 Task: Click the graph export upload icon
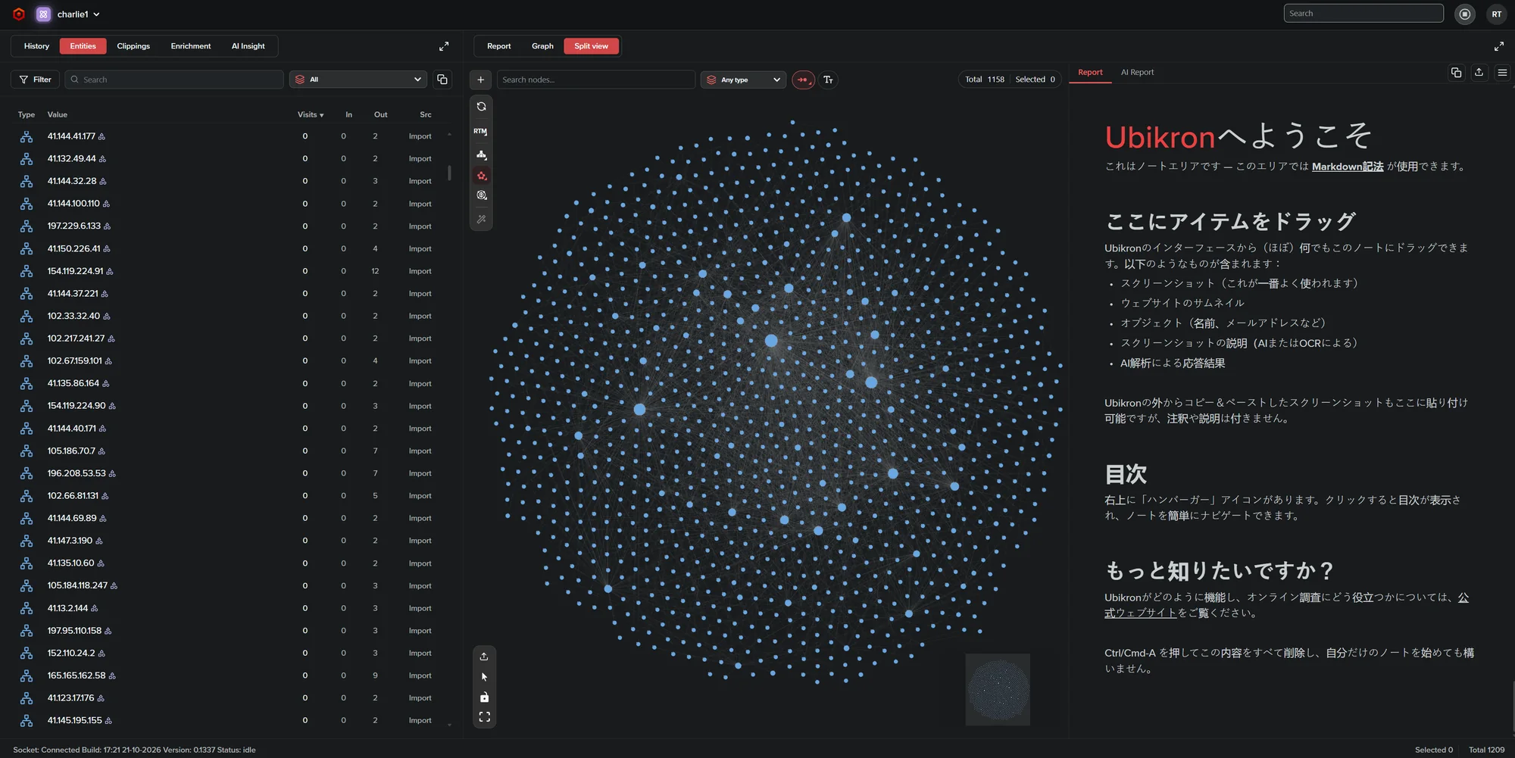(484, 656)
